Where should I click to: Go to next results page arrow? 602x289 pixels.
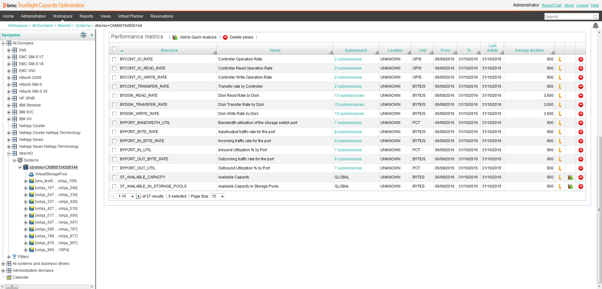(139, 196)
